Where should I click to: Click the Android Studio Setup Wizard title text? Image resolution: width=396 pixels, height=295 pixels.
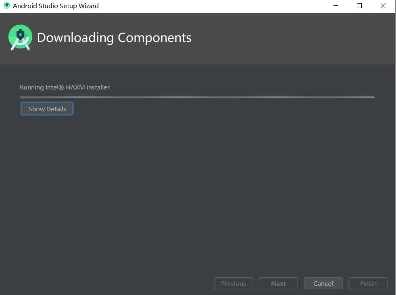pyautogui.click(x=56, y=6)
